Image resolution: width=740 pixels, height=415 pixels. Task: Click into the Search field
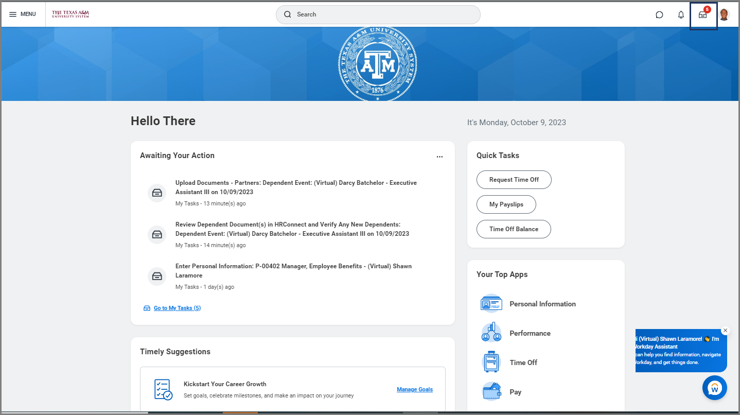[x=378, y=14]
